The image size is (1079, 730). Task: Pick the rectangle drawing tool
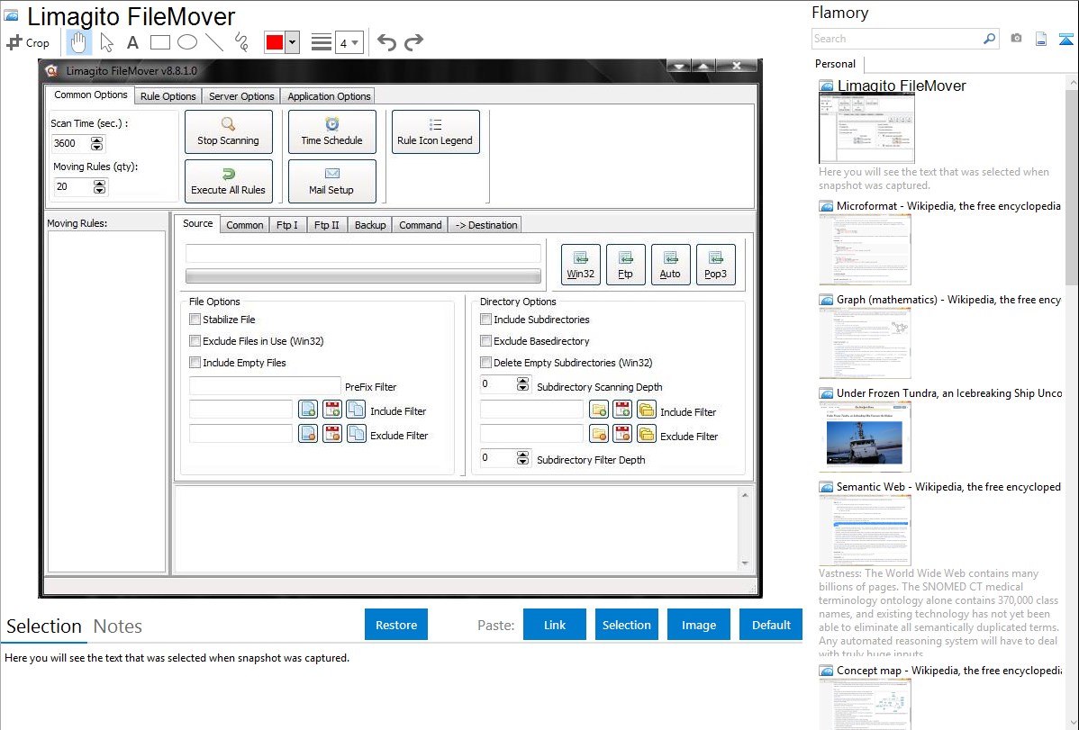[x=159, y=42]
